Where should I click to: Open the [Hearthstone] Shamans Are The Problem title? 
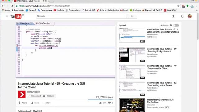(160, 101)
